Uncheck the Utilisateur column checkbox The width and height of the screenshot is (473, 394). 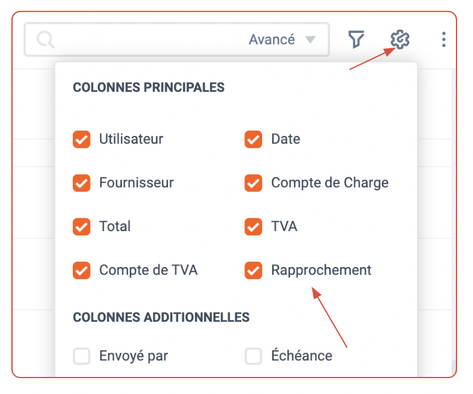[81, 139]
